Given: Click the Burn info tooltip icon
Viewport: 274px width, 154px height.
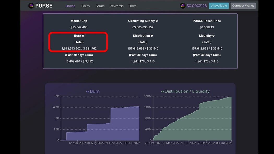Looking at the screenshot, I should pos(83,36).
